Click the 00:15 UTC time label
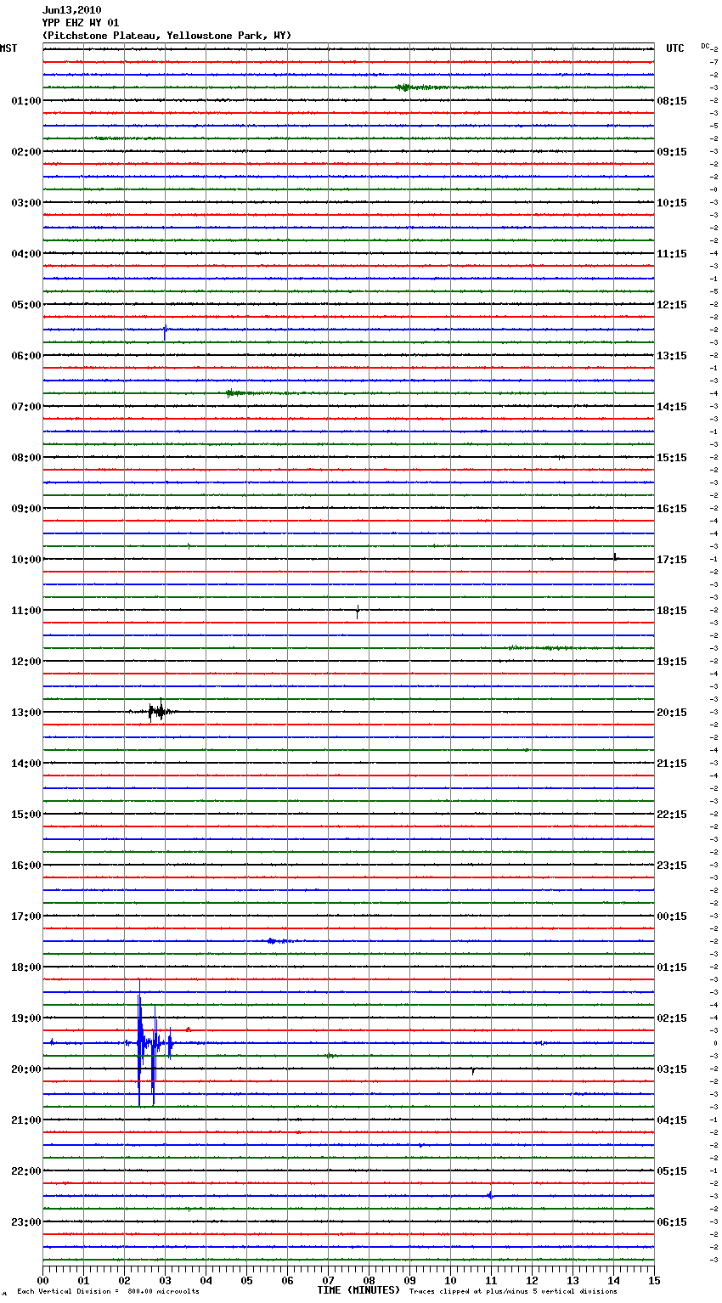Screen dimensions: 722x1303 click(672, 917)
